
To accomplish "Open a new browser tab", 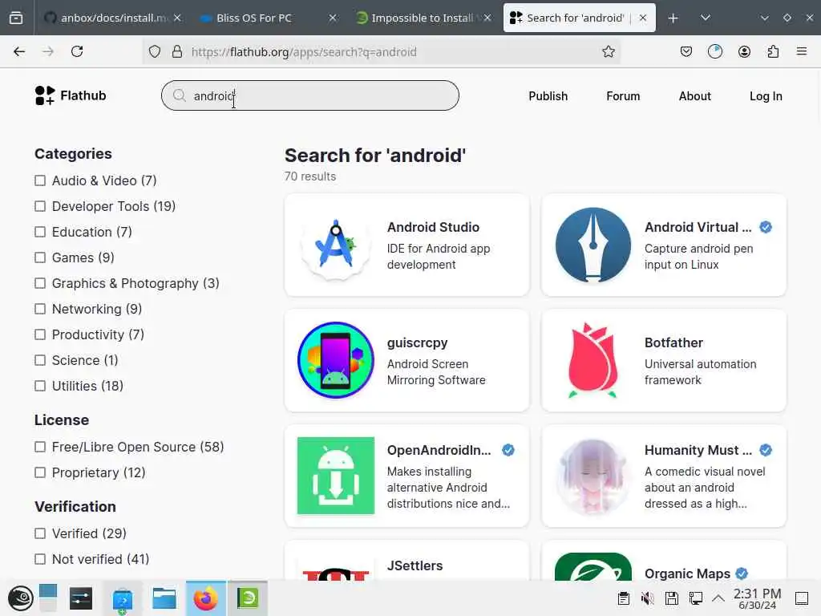I will click(673, 18).
